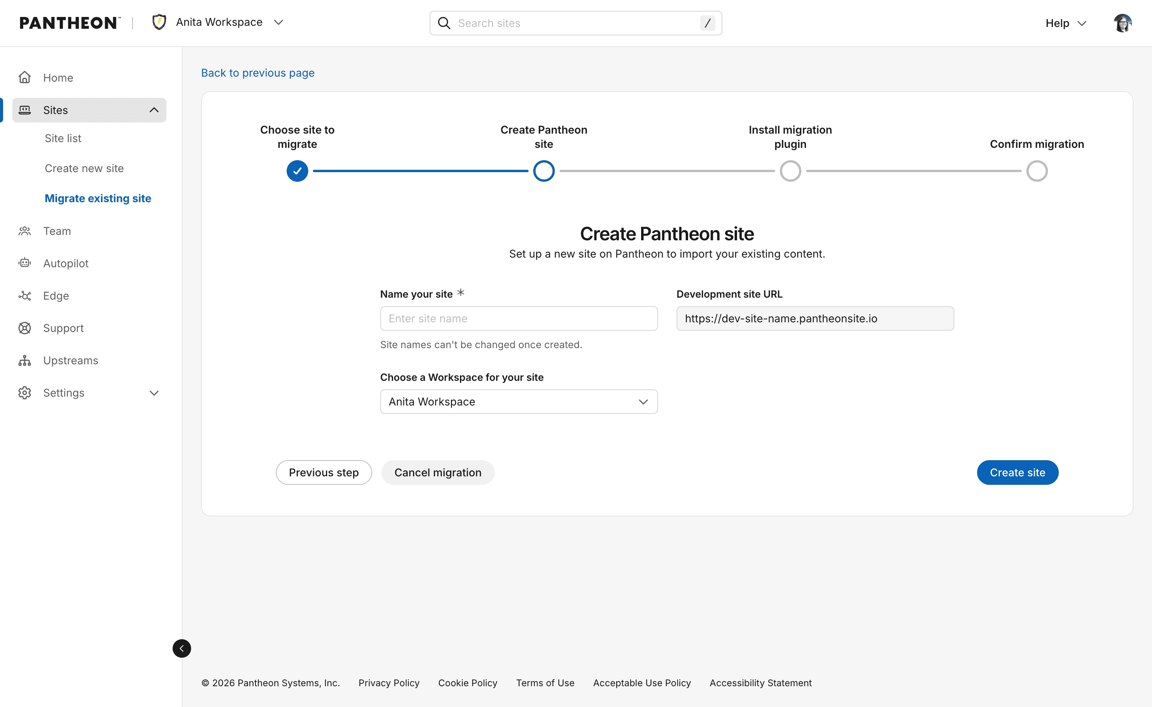Click the Support lifebuoy icon

[x=25, y=328]
